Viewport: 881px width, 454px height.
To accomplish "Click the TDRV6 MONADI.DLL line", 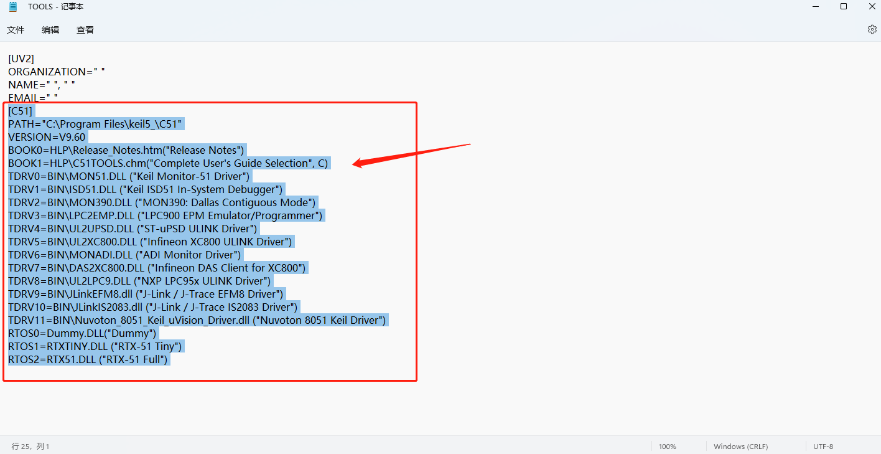I will pos(125,255).
